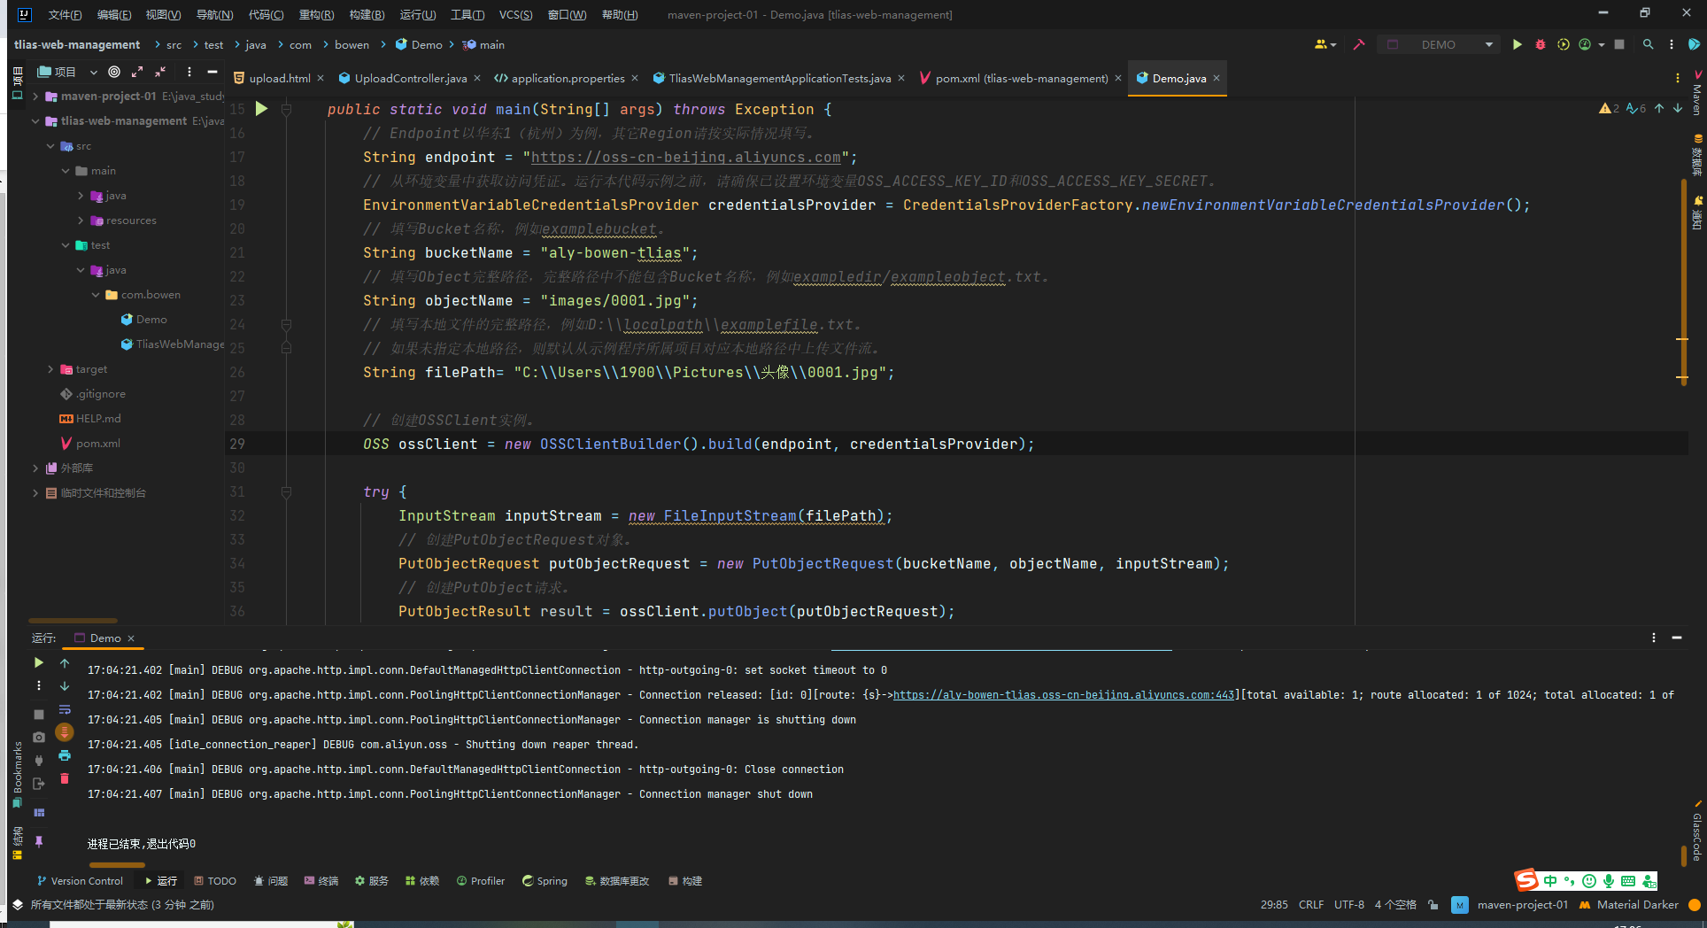Open the VCS(S) menu
This screenshot has height=928, width=1707.
[x=515, y=14]
